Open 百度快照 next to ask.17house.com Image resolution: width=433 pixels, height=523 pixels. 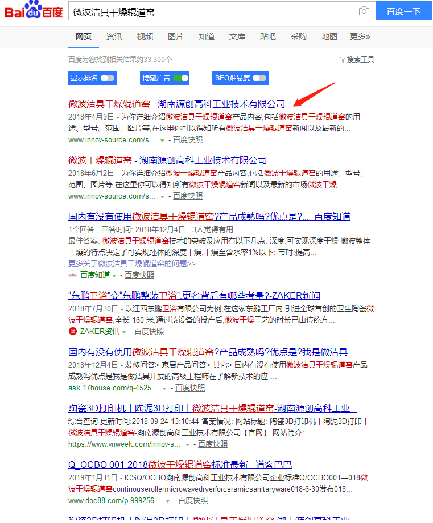tap(190, 388)
